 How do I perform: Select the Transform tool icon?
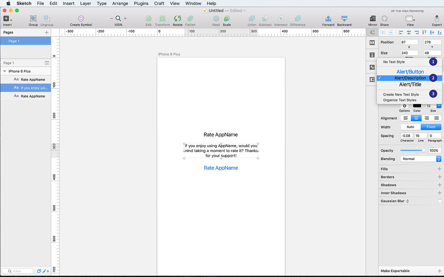162,19
